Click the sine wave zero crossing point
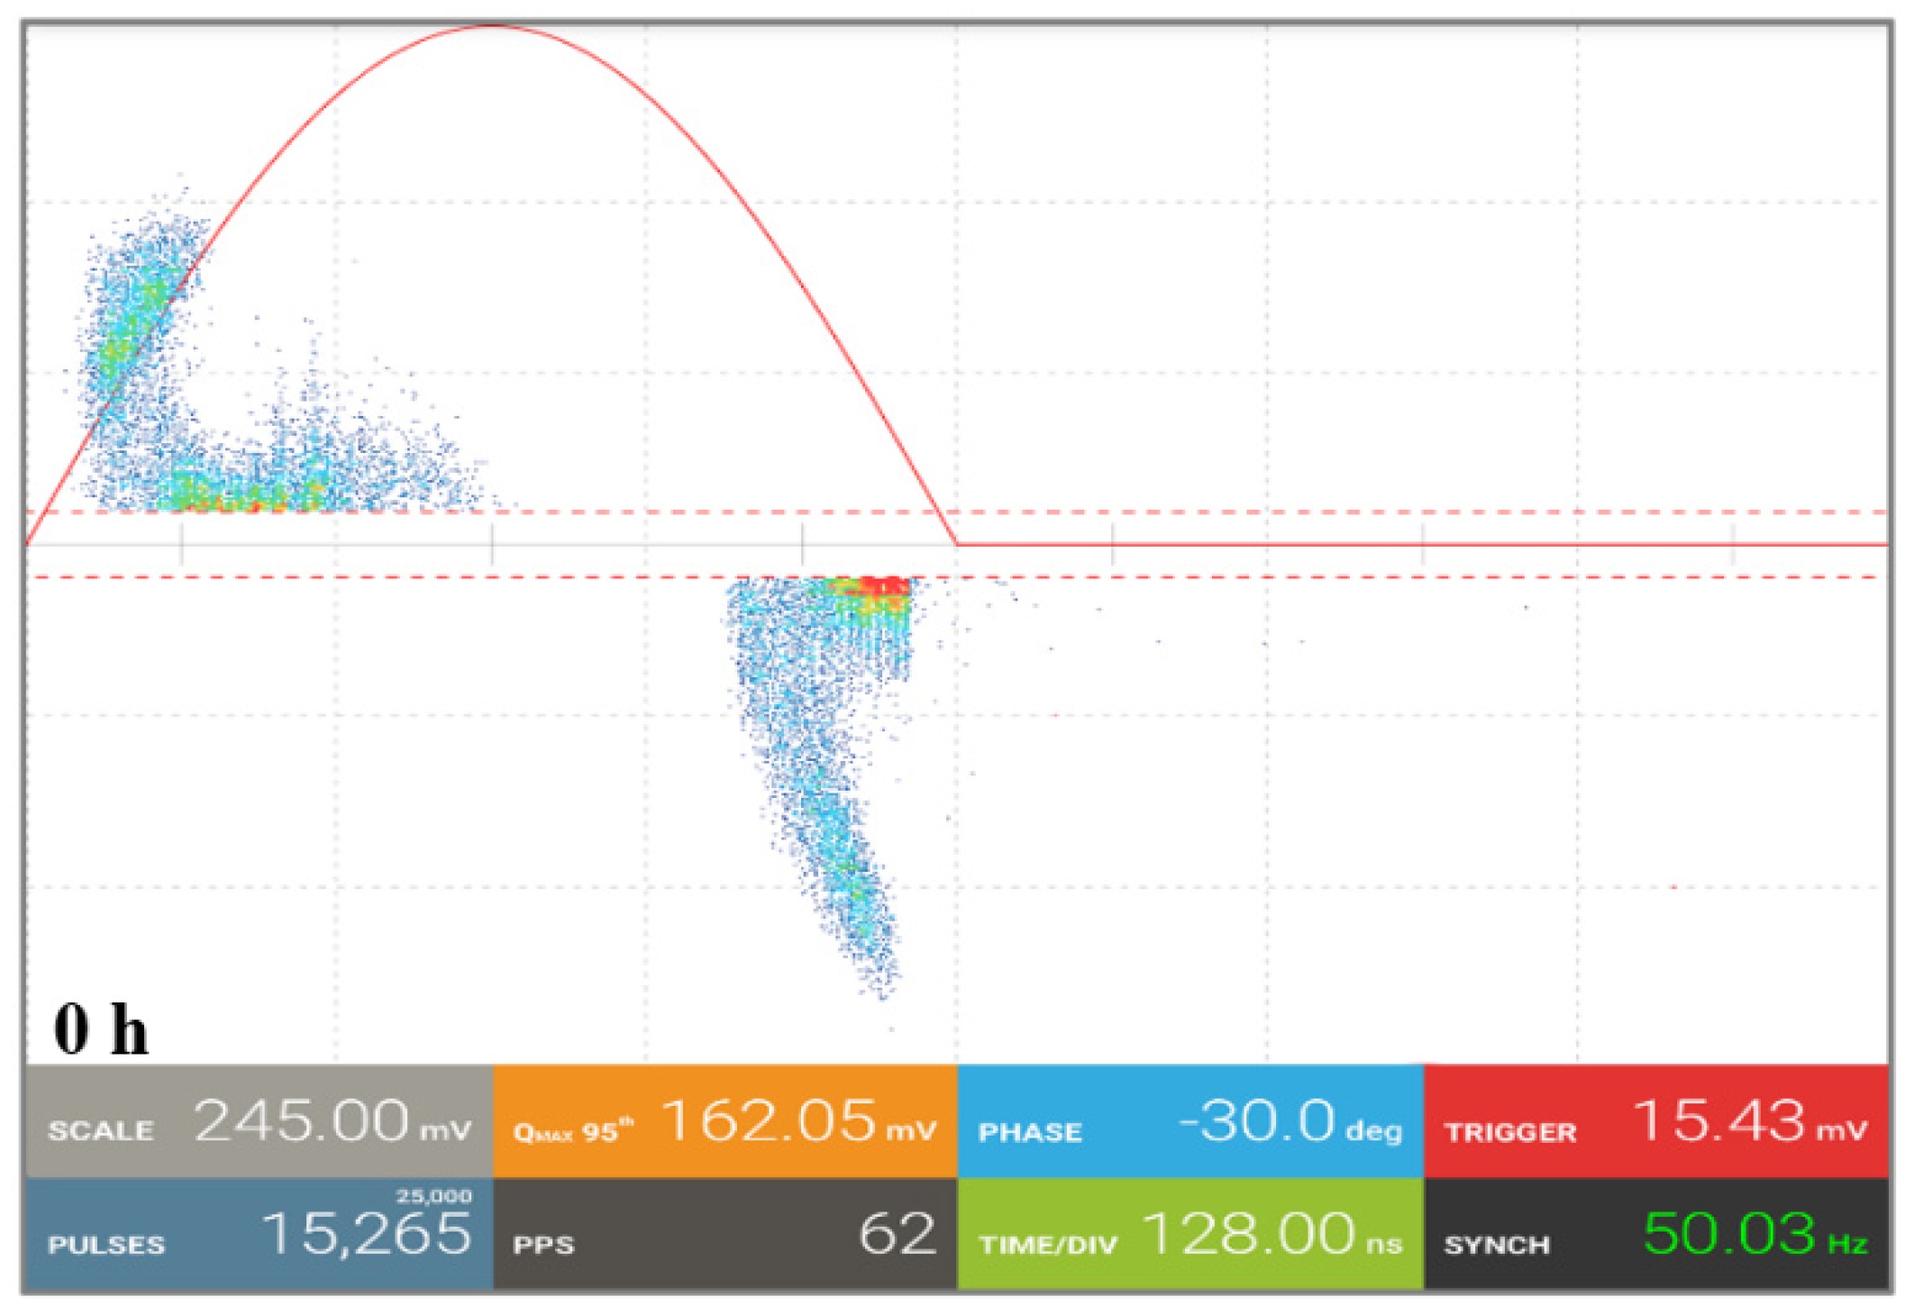This screenshot has height=1314, width=1914. click(956, 544)
